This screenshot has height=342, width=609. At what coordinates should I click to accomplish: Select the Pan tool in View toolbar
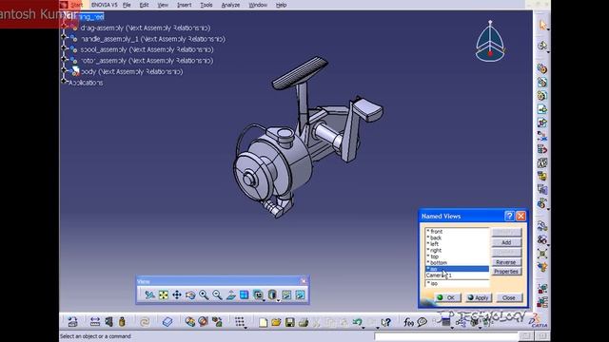(x=177, y=295)
